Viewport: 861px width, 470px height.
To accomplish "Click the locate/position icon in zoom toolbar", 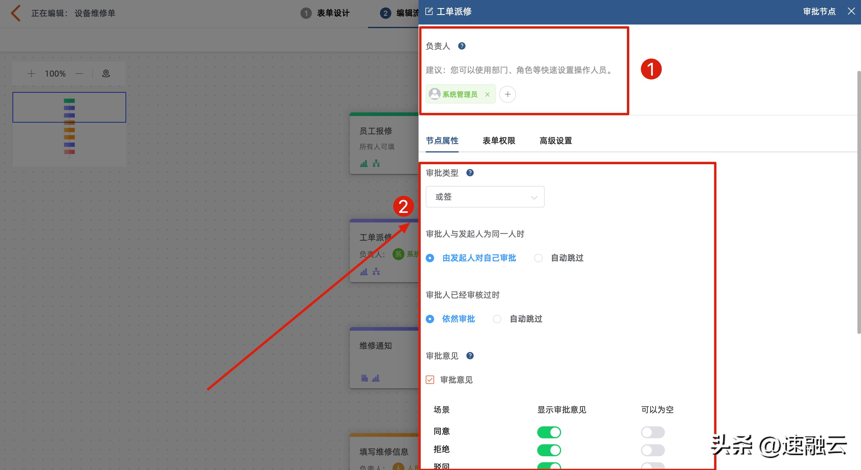I will point(106,74).
